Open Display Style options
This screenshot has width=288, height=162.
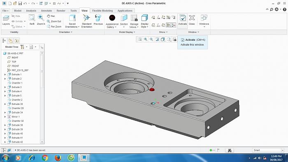144,21
